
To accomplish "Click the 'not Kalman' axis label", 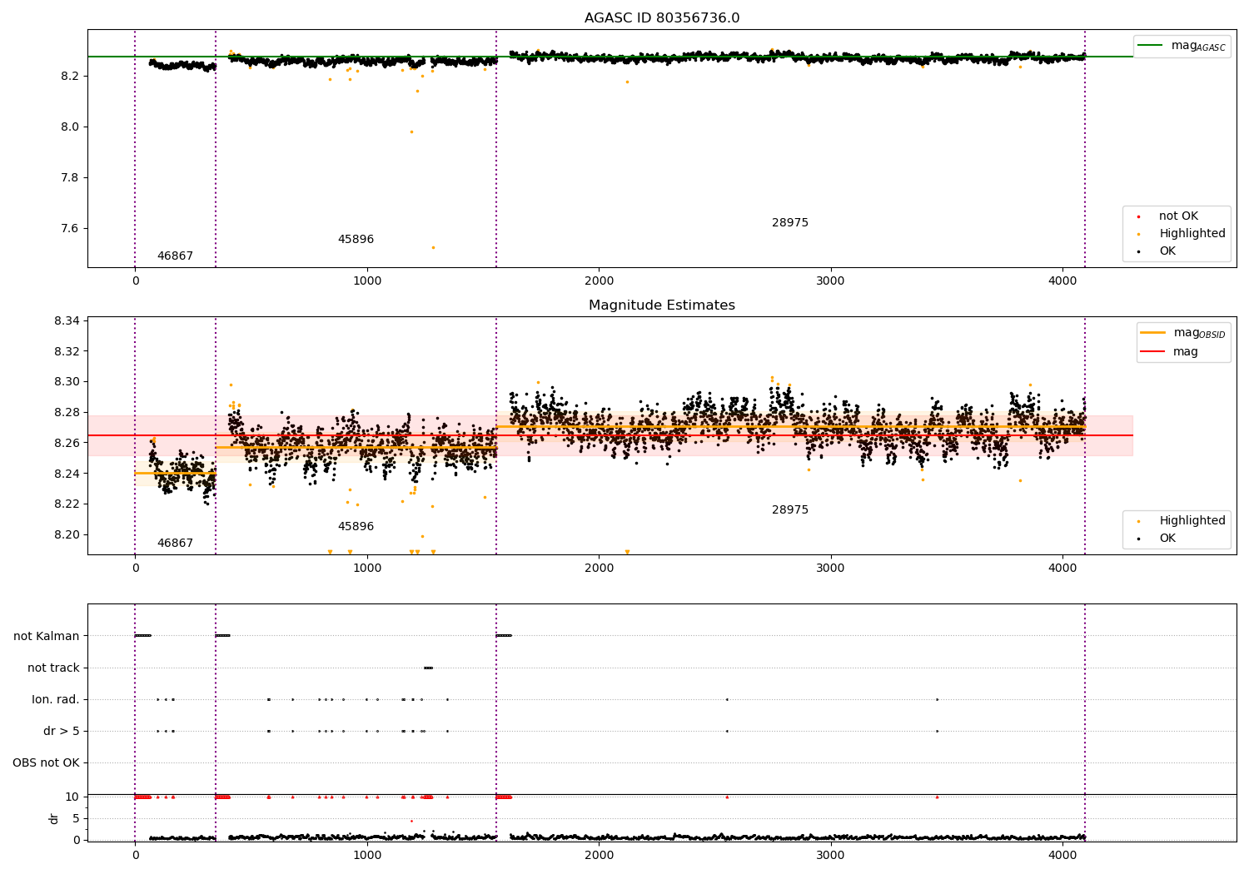I will coord(47,637).
